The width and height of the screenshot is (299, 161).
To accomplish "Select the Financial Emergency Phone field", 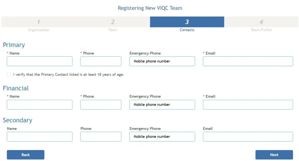I will [162, 105].
